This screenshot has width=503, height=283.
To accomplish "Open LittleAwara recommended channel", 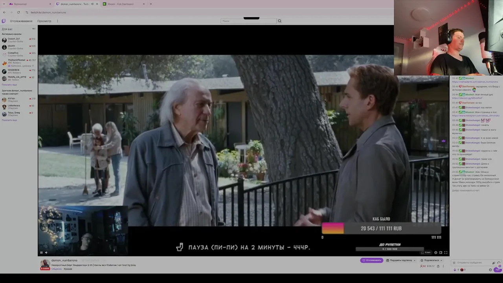I will click(x=18, y=107).
